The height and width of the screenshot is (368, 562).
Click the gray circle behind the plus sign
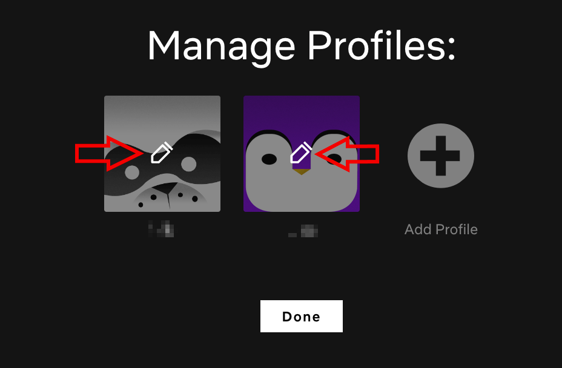[440, 156]
